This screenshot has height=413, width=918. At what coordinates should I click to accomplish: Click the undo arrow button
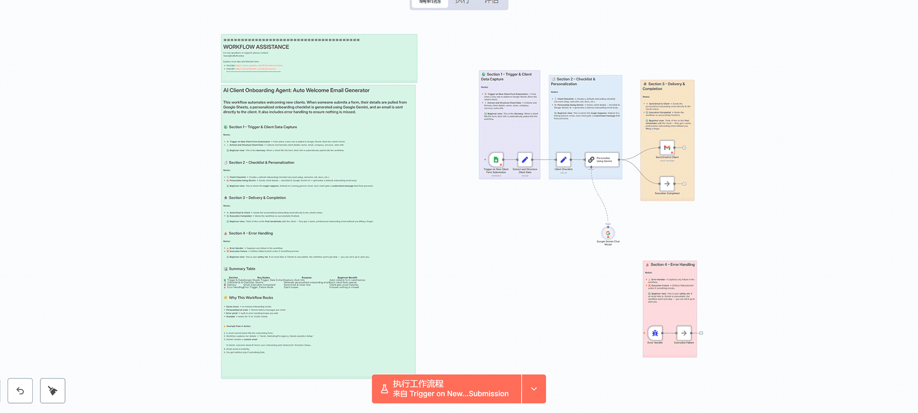20,391
